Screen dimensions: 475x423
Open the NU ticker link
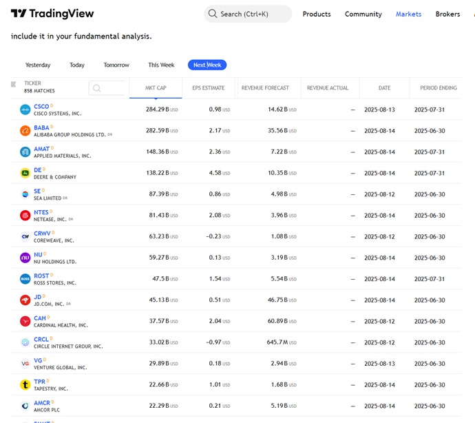coord(38,255)
